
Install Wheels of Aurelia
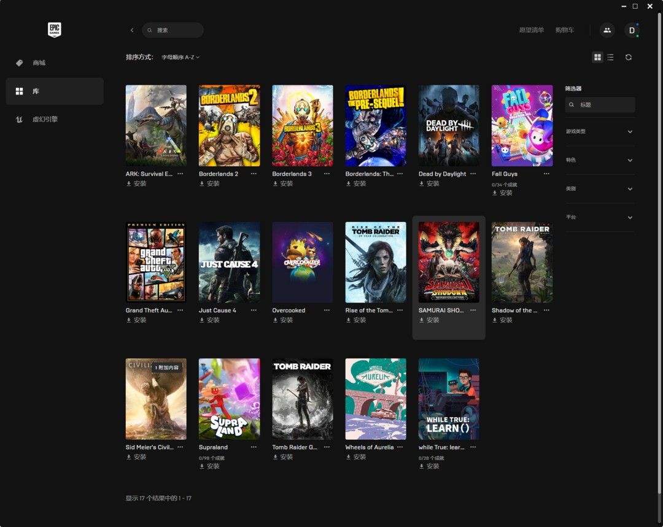tap(355, 457)
